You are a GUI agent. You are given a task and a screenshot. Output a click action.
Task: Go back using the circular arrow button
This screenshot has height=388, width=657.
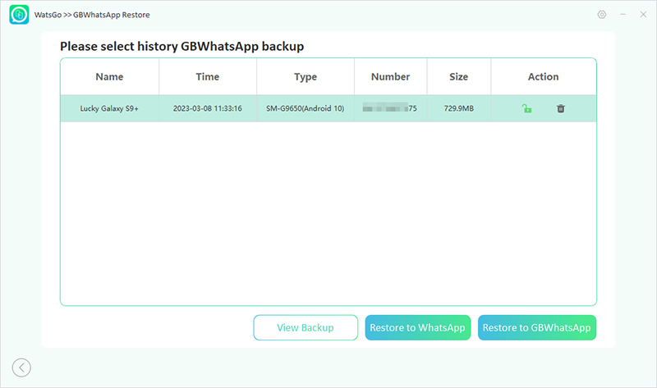[x=21, y=367]
